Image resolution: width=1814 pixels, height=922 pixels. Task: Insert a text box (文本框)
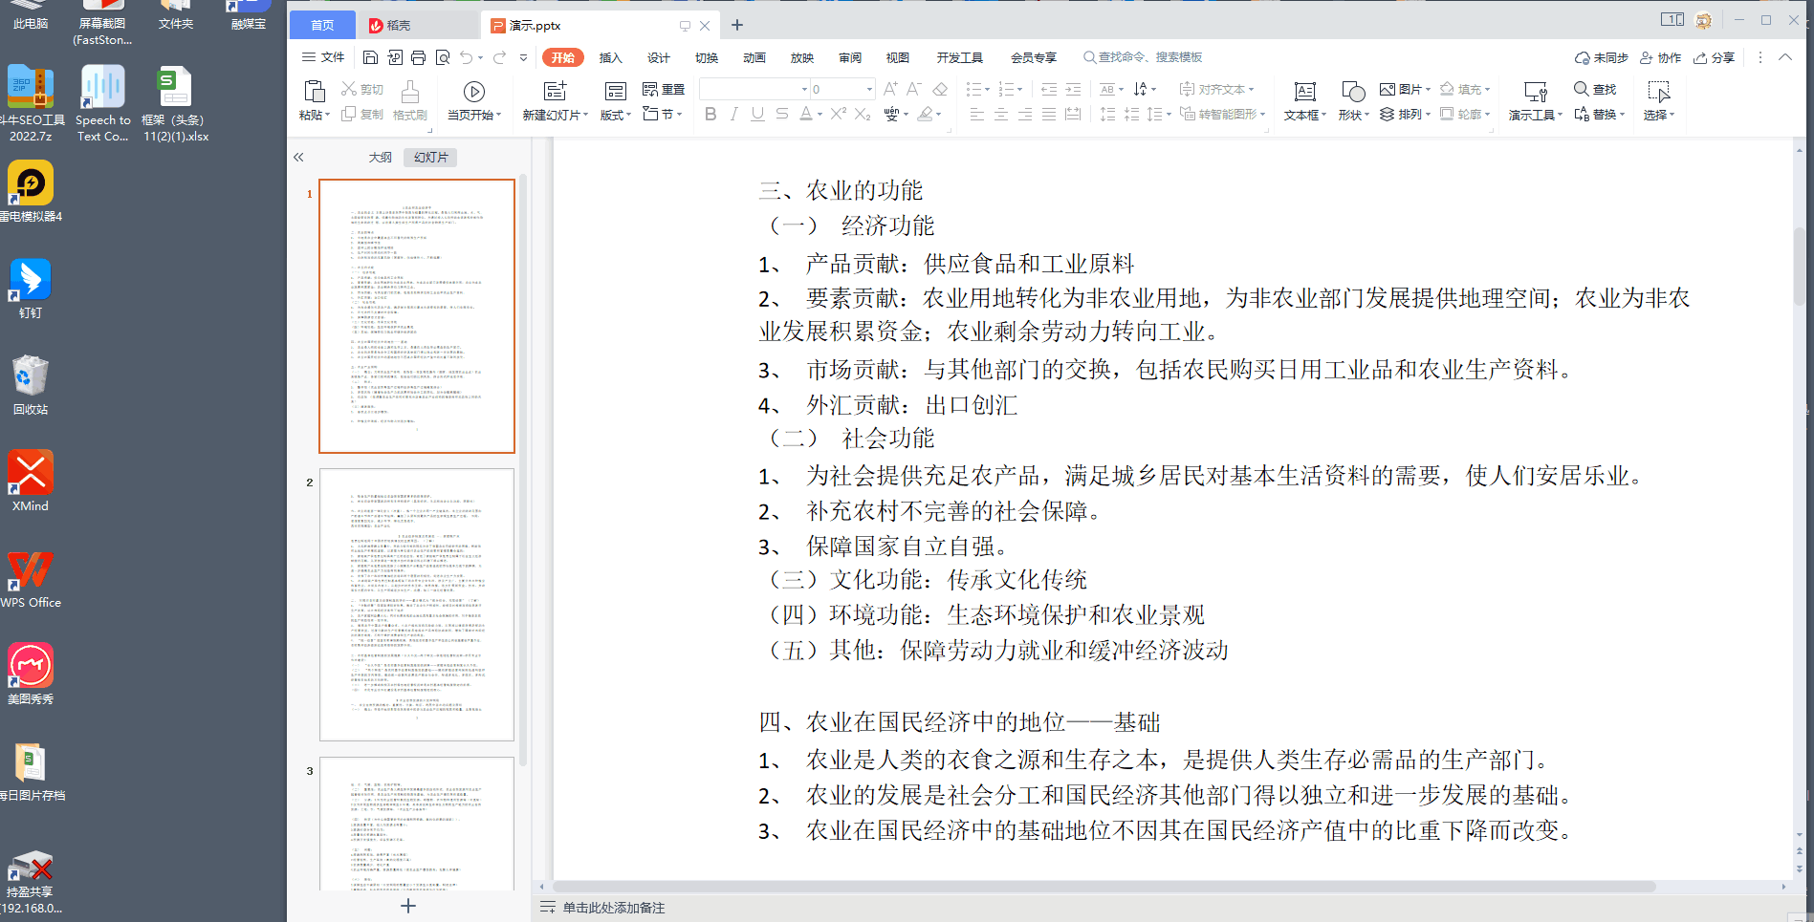[x=1304, y=92]
